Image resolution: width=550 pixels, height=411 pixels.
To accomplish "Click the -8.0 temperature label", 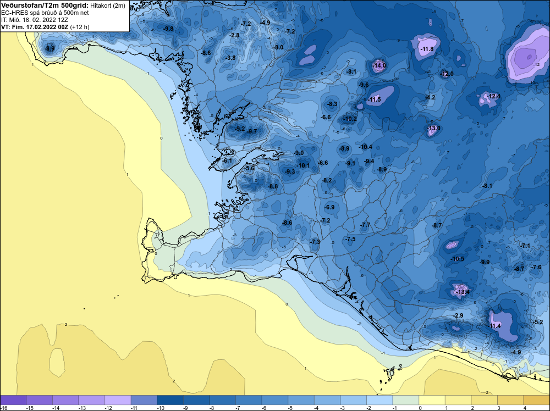I will (278, 47).
